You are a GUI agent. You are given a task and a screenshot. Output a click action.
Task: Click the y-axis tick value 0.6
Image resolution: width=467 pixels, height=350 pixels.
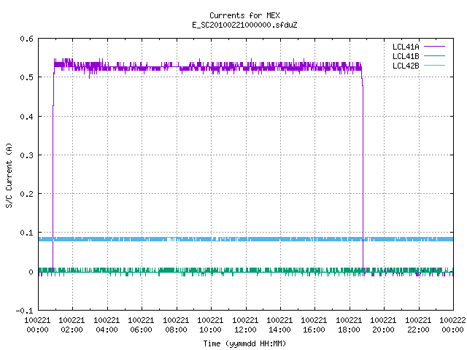(26, 39)
